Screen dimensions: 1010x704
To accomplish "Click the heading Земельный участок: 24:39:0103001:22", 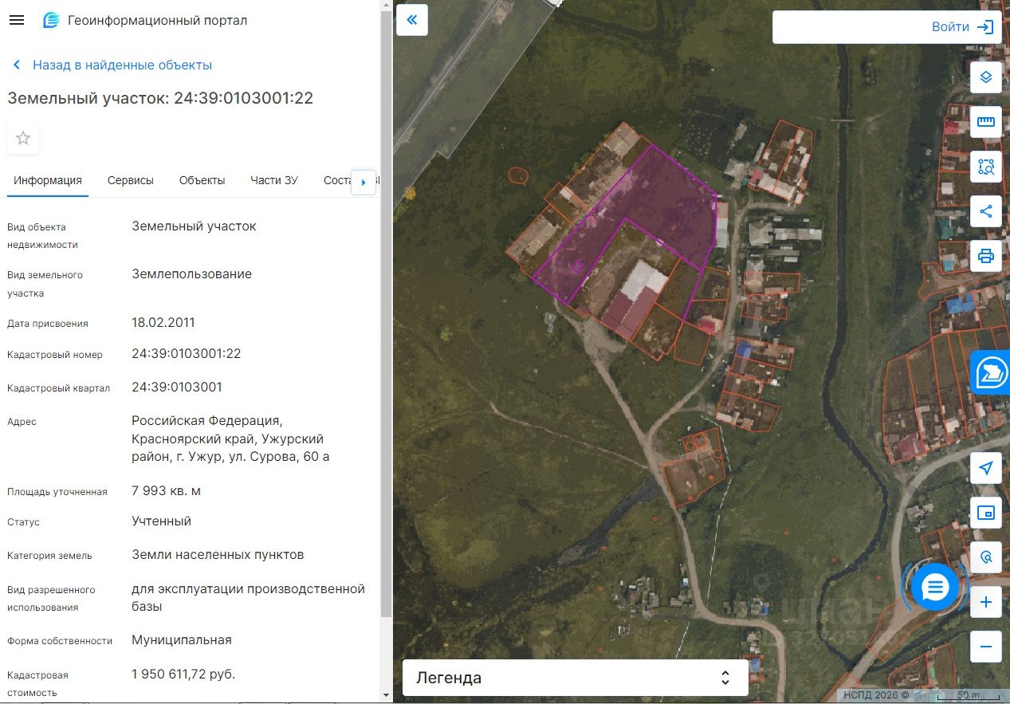I will [160, 99].
